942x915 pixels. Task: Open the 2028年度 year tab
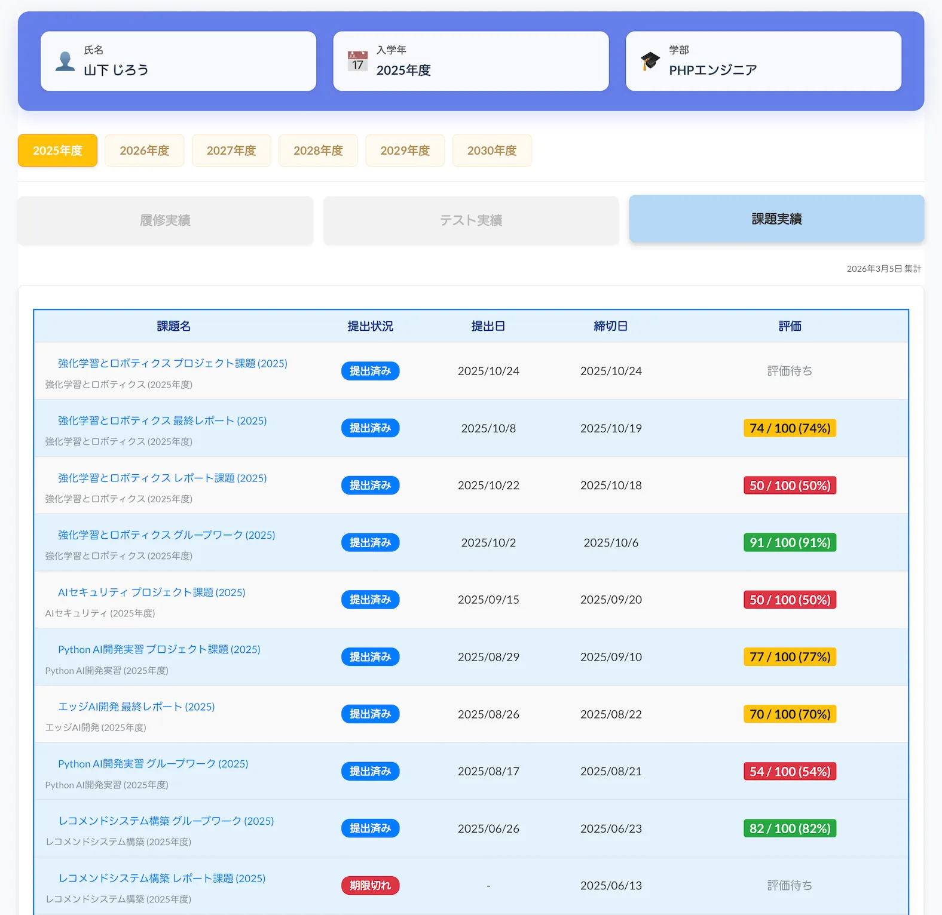(318, 151)
